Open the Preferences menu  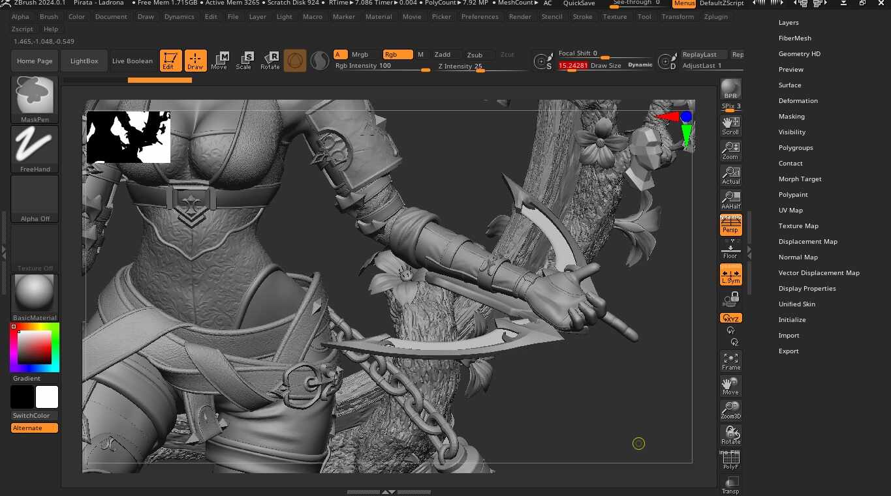[480, 16]
